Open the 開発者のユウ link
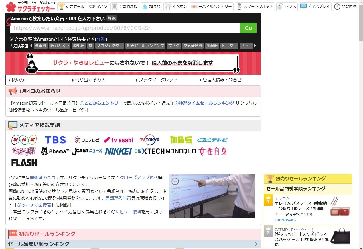 click(42, 177)
